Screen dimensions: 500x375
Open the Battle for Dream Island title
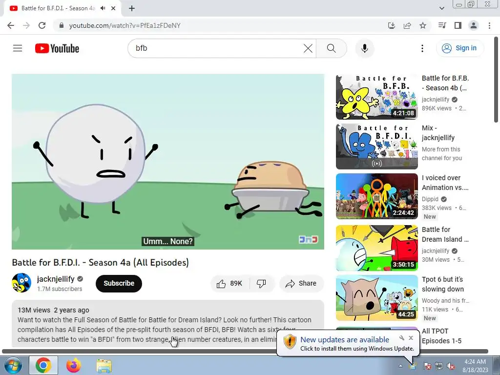click(445, 234)
